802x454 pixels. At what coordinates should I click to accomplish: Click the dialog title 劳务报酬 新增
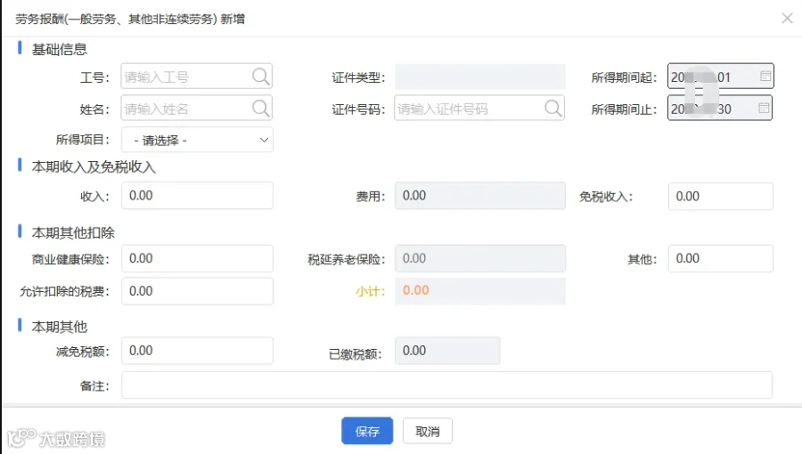tap(130, 19)
